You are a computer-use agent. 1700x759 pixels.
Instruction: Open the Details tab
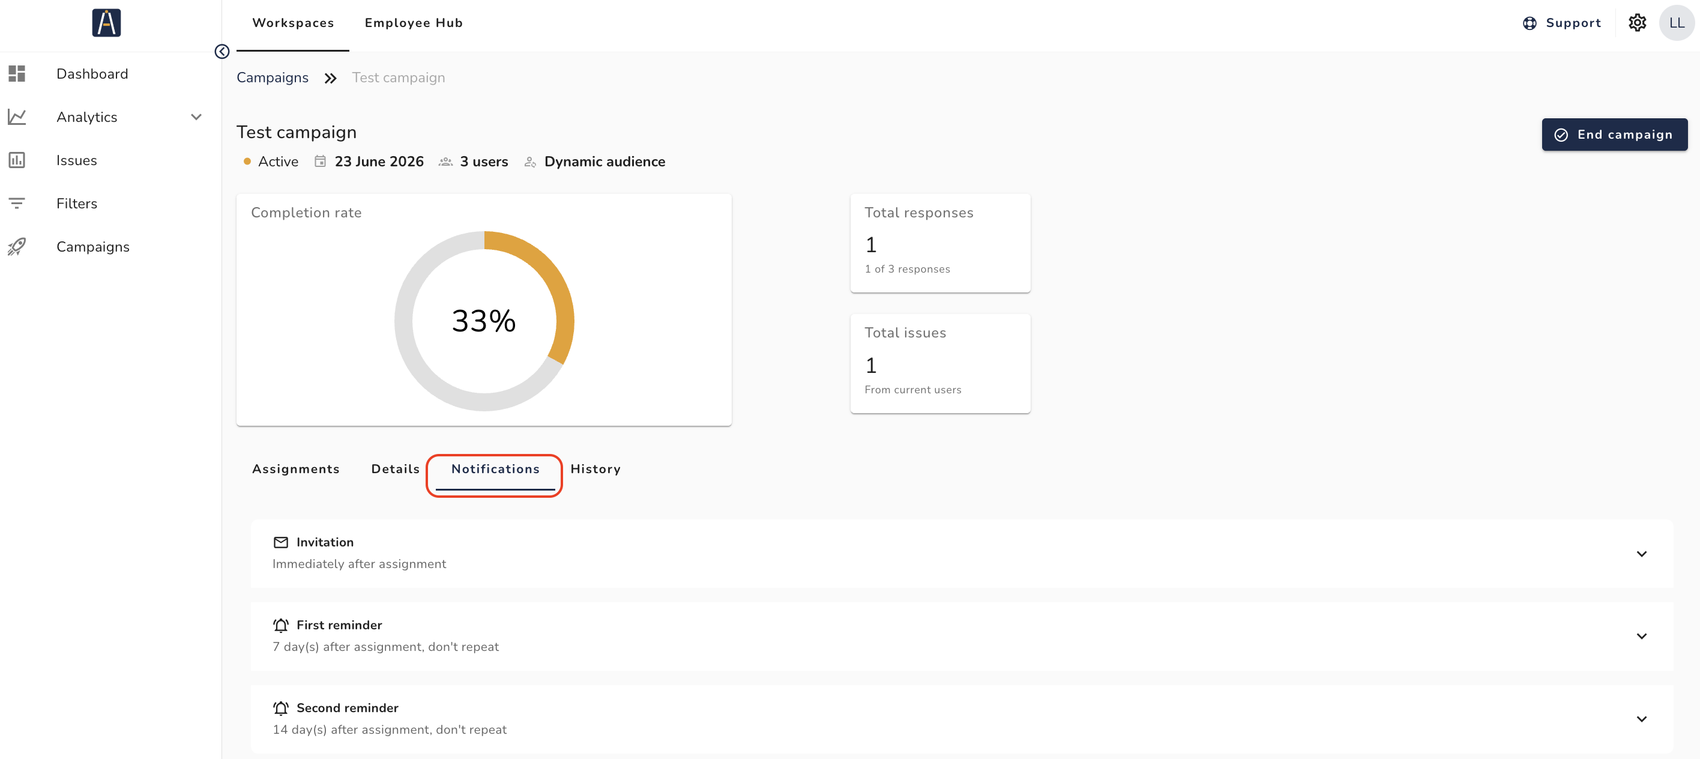(x=396, y=468)
